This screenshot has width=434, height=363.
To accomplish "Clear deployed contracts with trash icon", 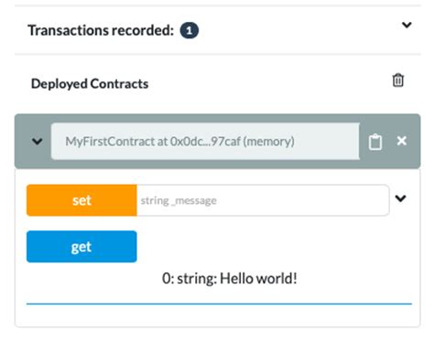I will point(398,80).
